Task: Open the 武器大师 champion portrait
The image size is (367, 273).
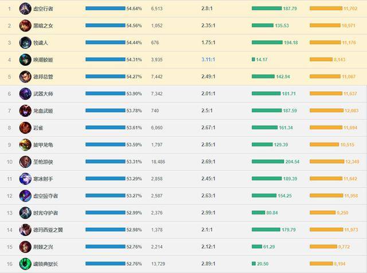Action: coord(25,93)
